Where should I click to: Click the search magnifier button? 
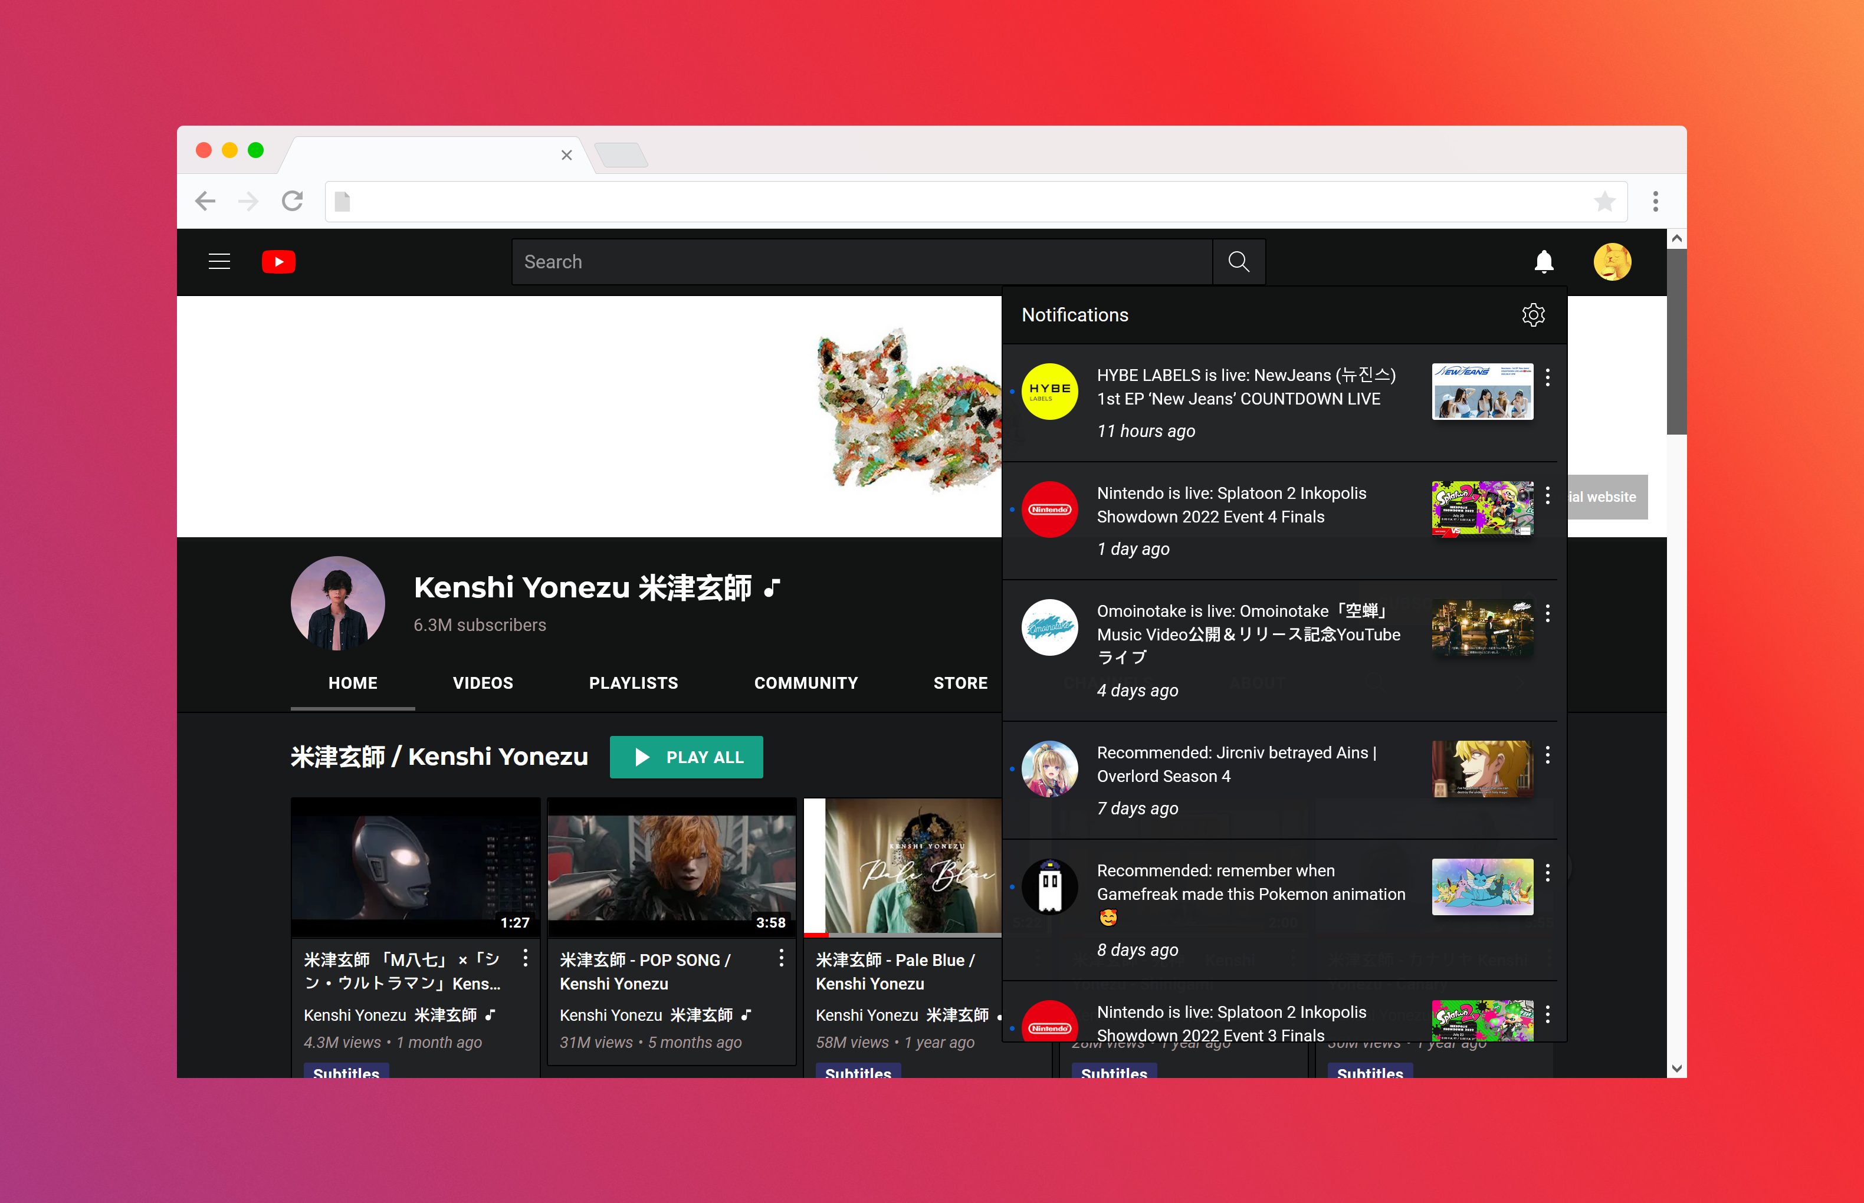1238,262
